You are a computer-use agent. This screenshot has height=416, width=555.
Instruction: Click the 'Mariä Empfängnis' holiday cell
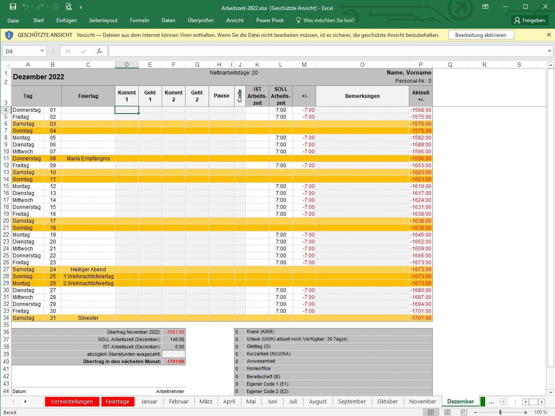[88, 159]
